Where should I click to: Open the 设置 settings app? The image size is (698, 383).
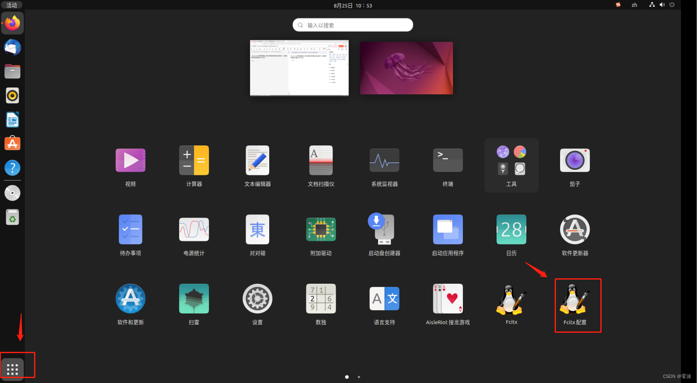tap(258, 299)
